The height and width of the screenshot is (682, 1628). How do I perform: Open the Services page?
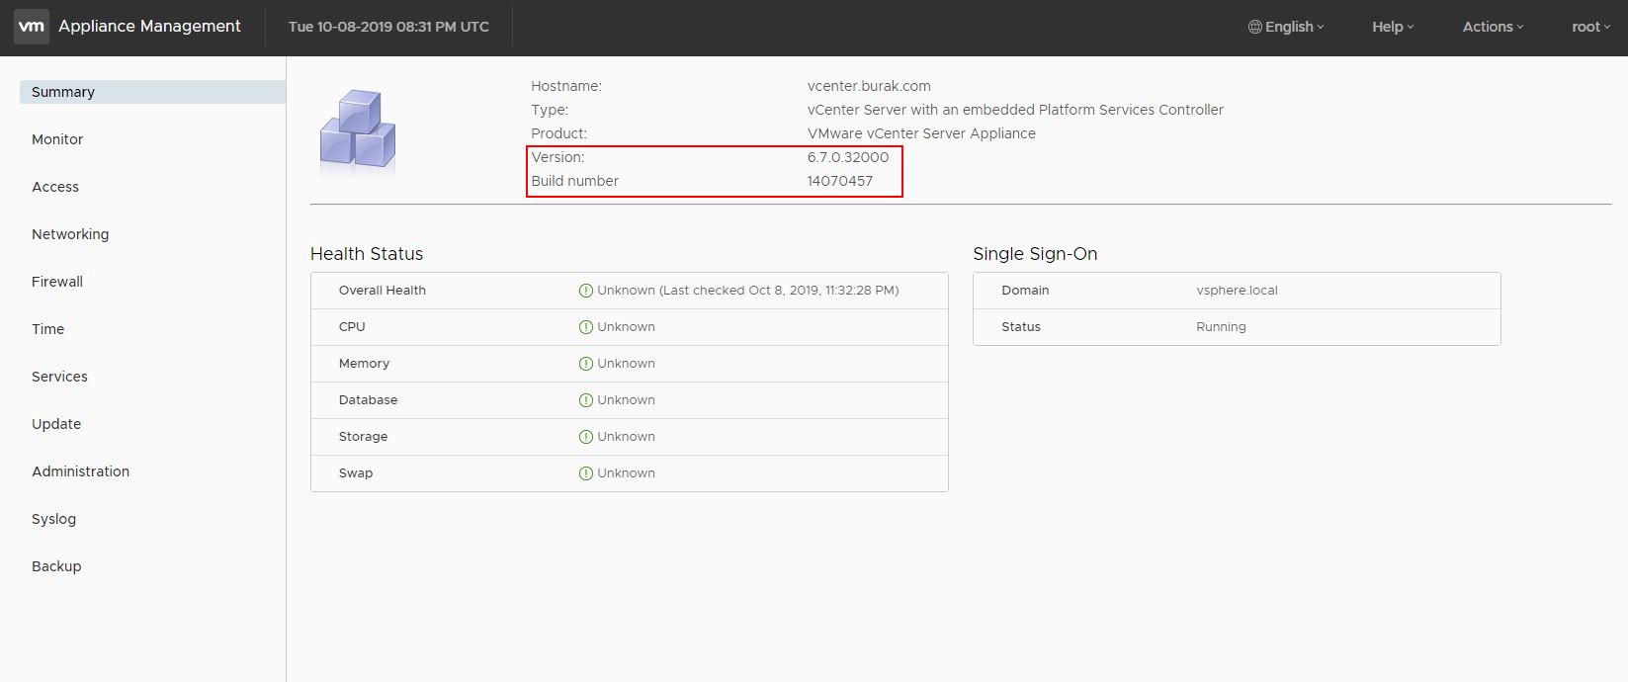point(59,377)
